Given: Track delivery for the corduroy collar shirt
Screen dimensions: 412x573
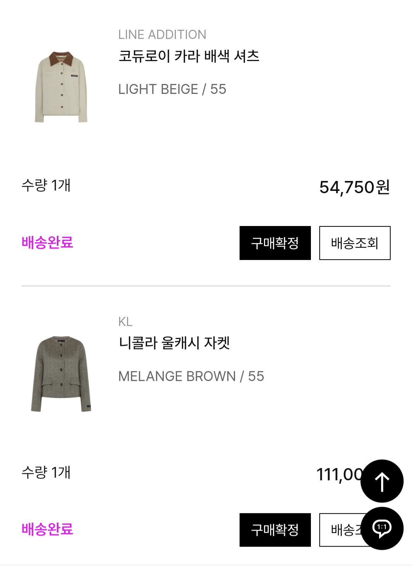Looking at the screenshot, I should [354, 243].
